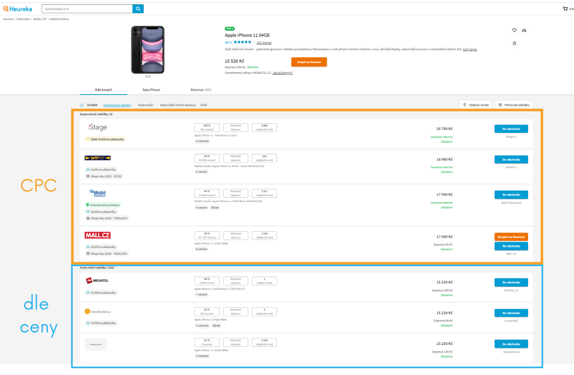Click Do obchodu for trendmobil

(511, 313)
